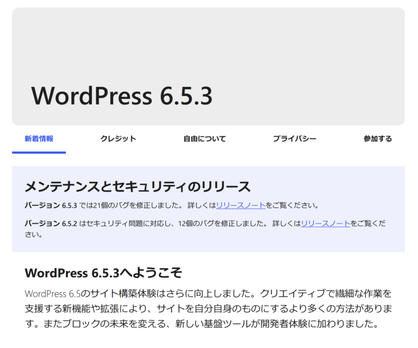Select the 新着情報 tab
418x348 pixels.
point(39,139)
